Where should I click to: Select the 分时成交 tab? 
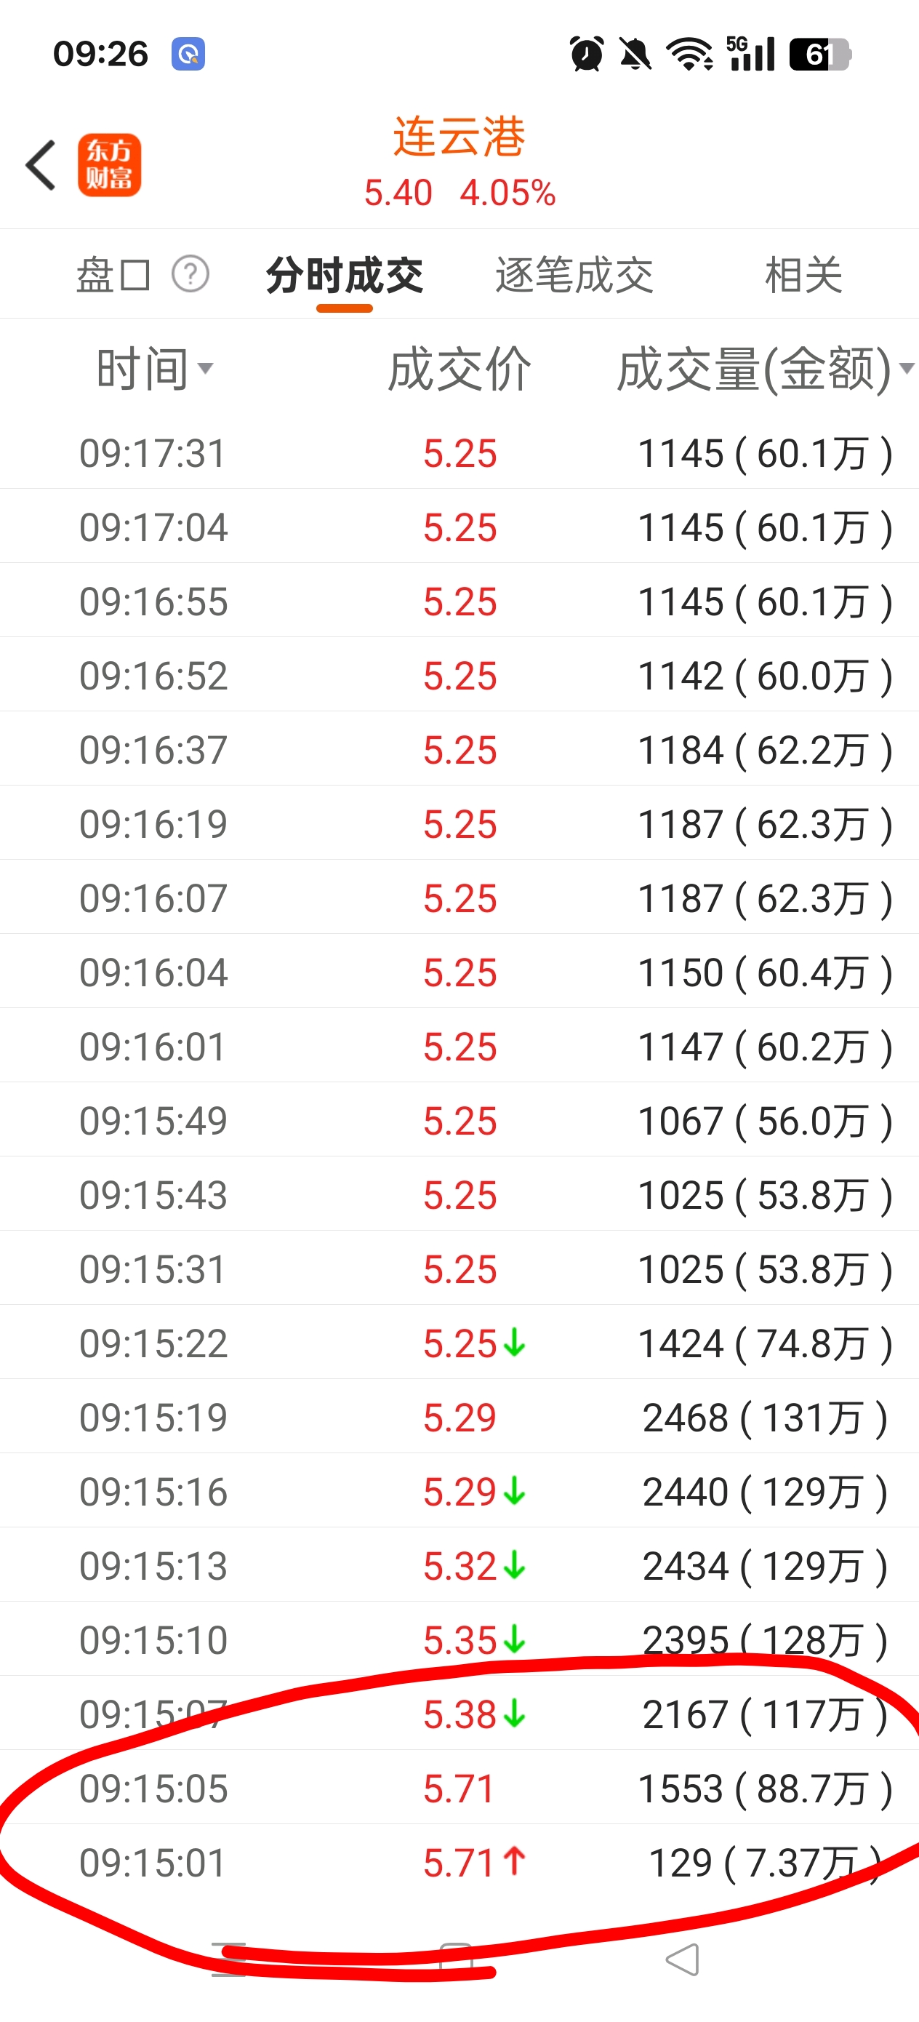(345, 276)
